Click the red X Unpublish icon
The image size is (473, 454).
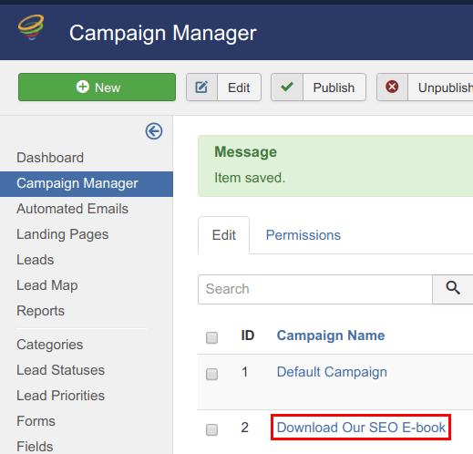click(x=392, y=87)
